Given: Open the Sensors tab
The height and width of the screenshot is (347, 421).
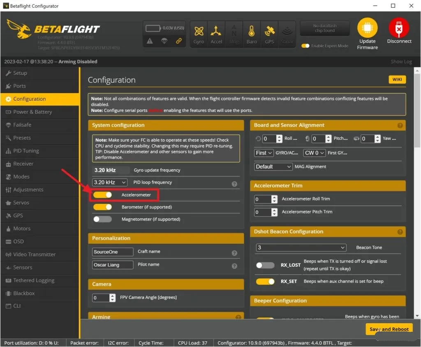Looking at the screenshot, I should [x=40, y=268].
